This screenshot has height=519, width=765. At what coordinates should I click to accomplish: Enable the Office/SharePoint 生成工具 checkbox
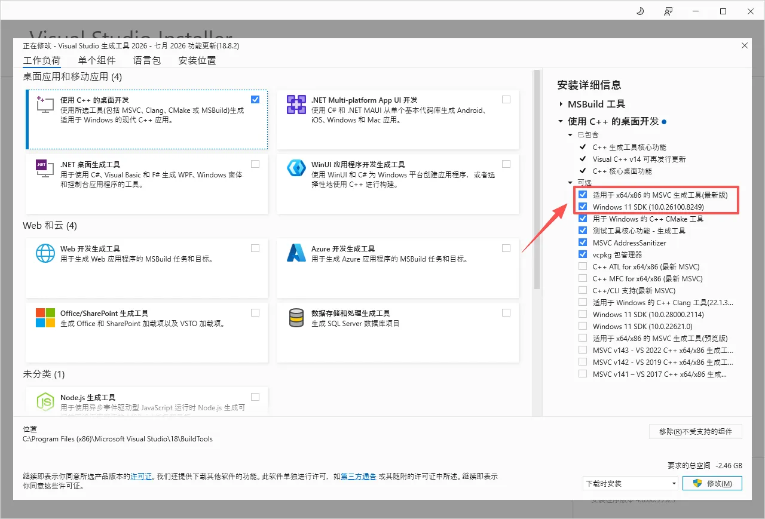(x=256, y=312)
